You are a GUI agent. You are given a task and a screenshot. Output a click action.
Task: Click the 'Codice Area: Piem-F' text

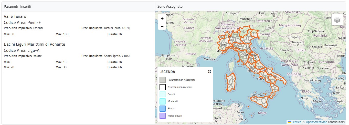pyautogui.click(x=22, y=23)
